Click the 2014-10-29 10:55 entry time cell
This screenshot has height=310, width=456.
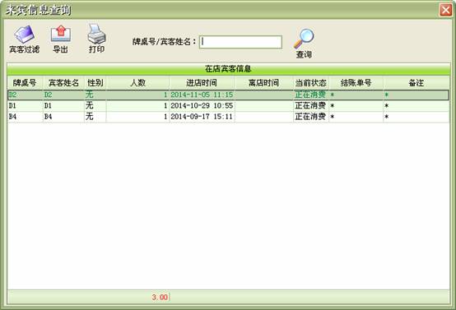202,106
